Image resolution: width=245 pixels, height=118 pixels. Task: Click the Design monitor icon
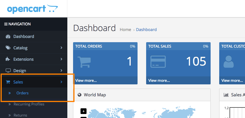(x=8, y=71)
